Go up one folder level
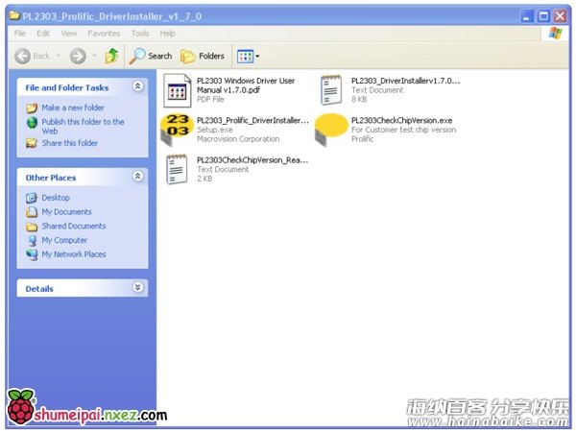The height and width of the screenshot is (432, 576). tap(111, 56)
